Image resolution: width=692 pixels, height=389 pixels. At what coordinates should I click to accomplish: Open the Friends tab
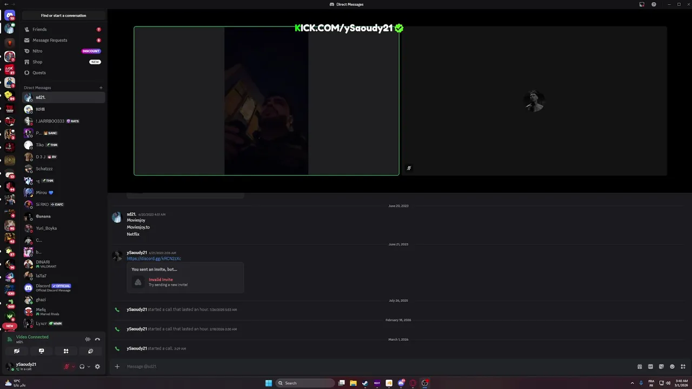tap(63, 29)
